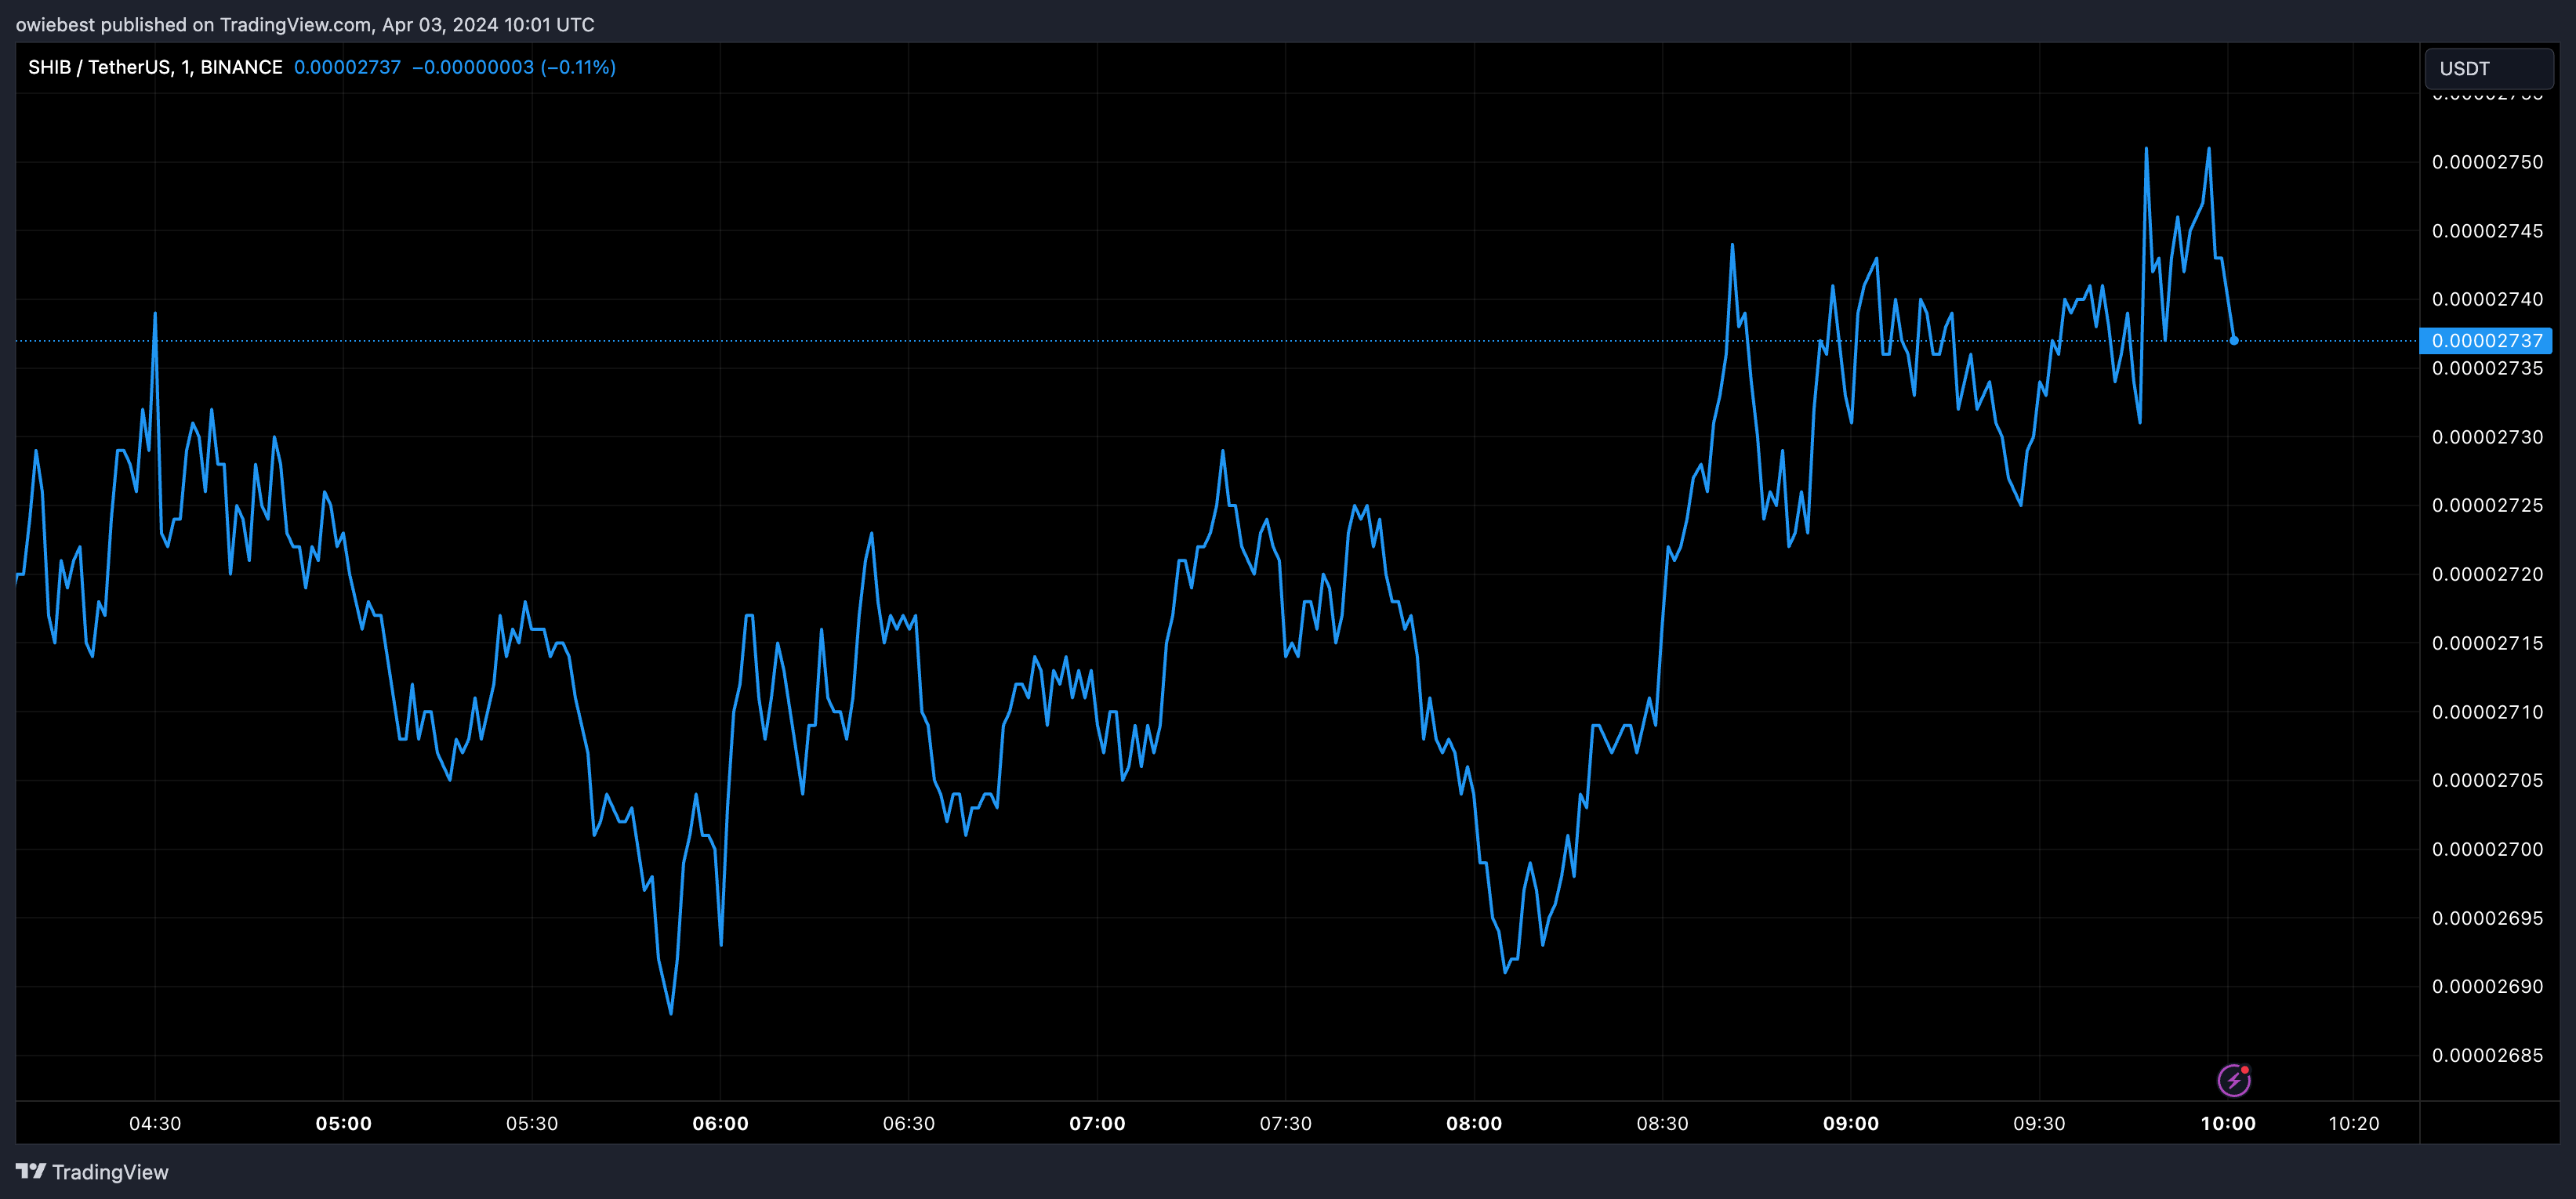Image resolution: width=2576 pixels, height=1199 pixels.
Task: Click the 05:00 time axis label
Action: click(344, 1123)
